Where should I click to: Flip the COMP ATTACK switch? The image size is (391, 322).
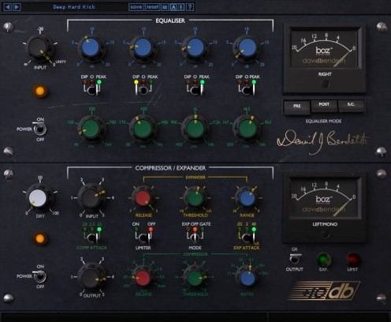91,238
